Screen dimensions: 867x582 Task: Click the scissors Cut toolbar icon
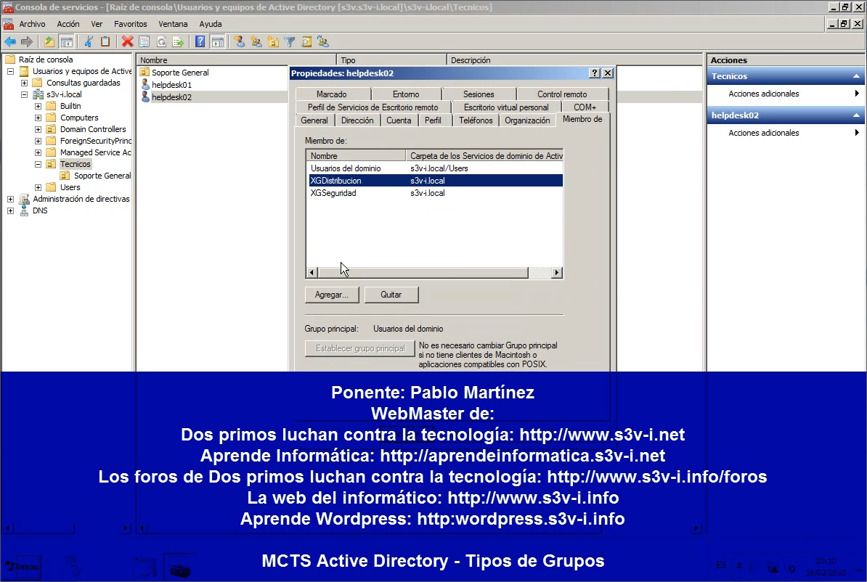coord(89,41)
